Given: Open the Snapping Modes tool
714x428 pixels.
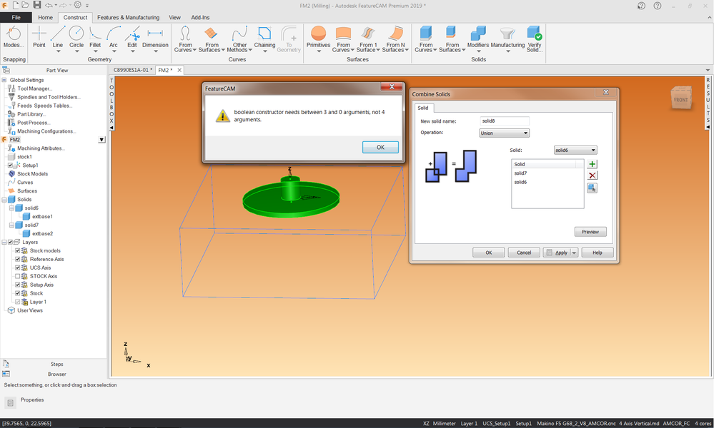Looking at the screenshot, I should (x=13, y=37).
